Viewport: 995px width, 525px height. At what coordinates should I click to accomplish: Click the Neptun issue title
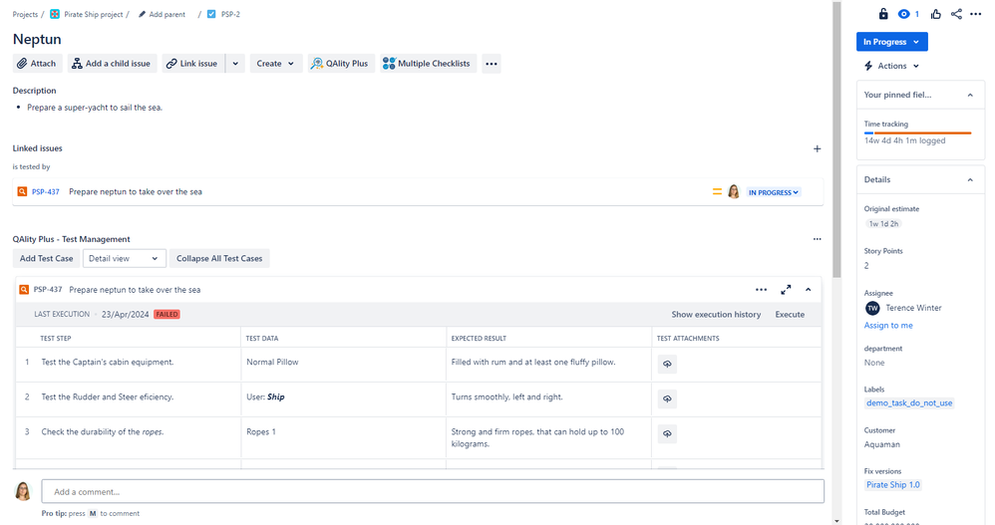37,39
